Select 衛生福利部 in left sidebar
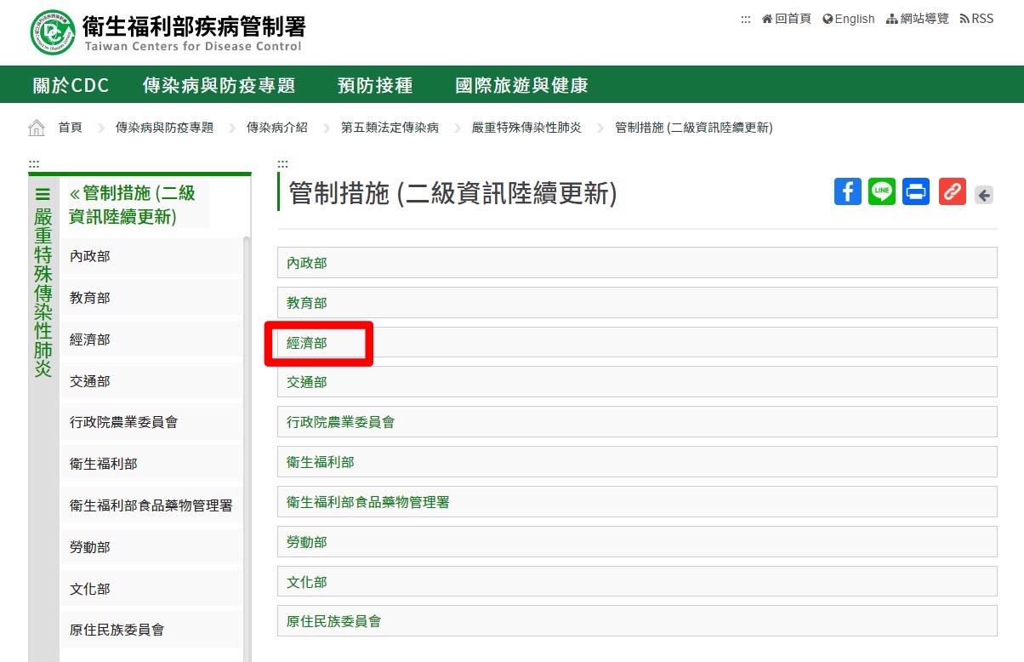 [x=104, y=464]
